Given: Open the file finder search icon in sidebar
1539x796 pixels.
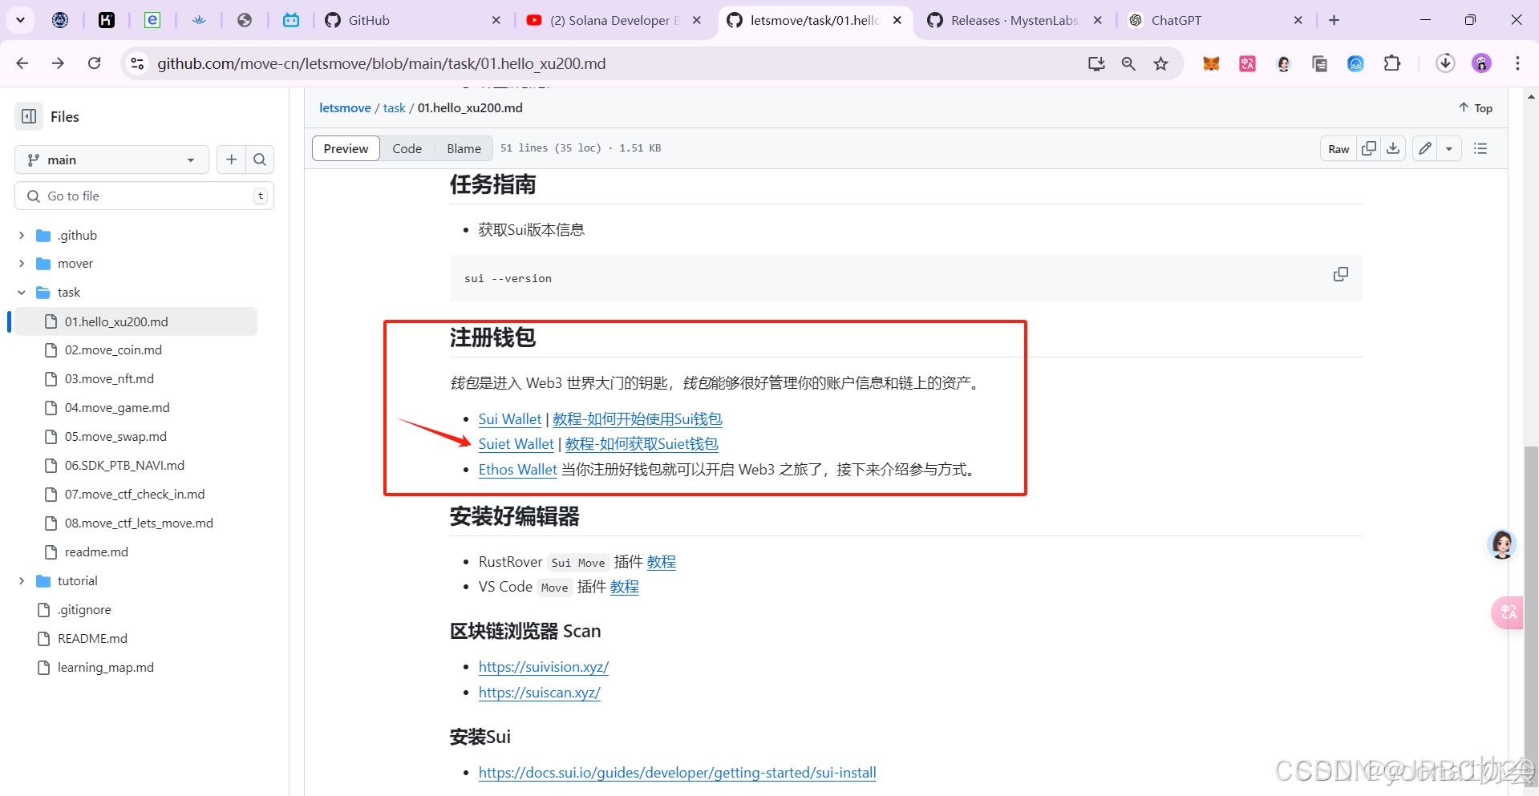Looking at the screenshot, I should (259, 160).
